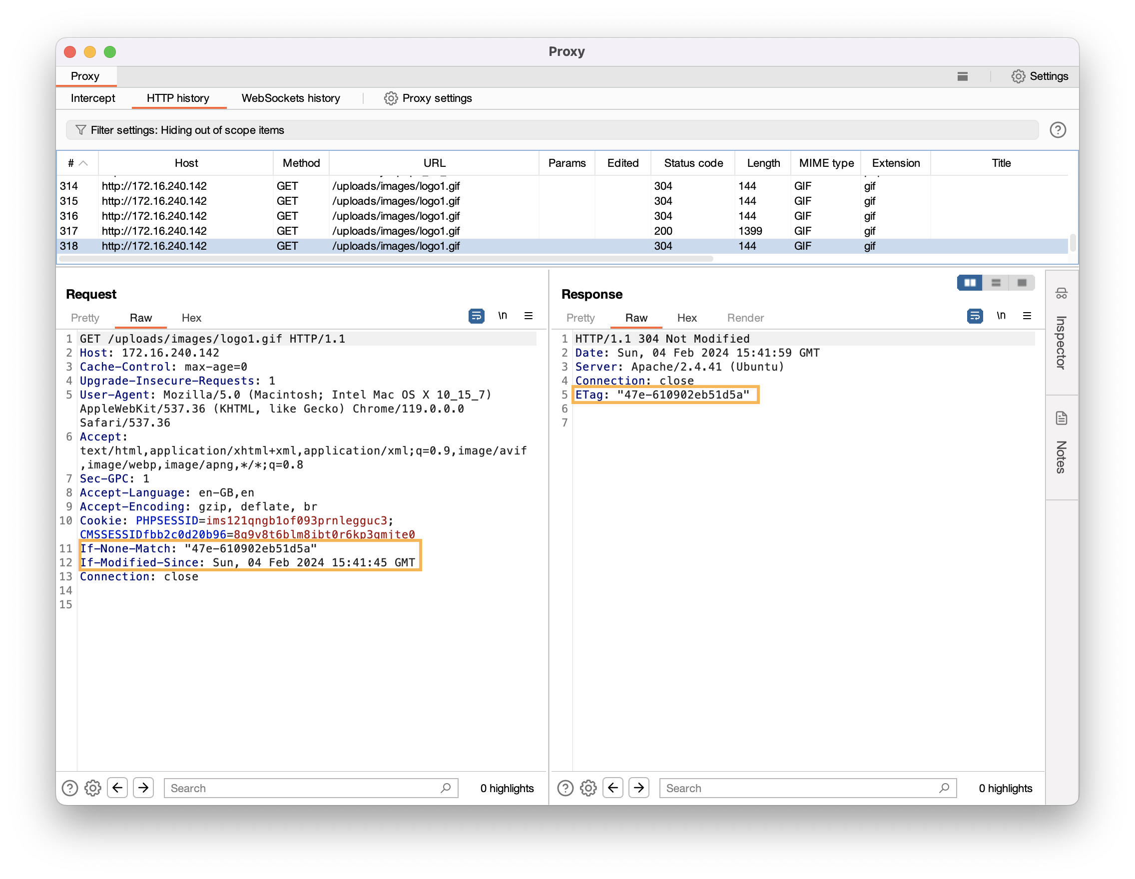Switch to the HTTP history tab
This screenshot has width=1135, height=879.
pos(178,98)
